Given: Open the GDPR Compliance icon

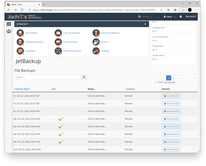Looking at the screenshot, I should [58, 51].
